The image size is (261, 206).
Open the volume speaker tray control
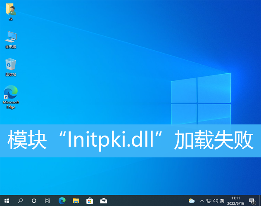(215, 201)
